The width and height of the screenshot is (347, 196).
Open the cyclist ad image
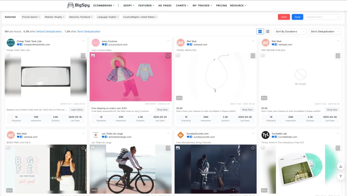pyautogui.click(x=130, y=169)
